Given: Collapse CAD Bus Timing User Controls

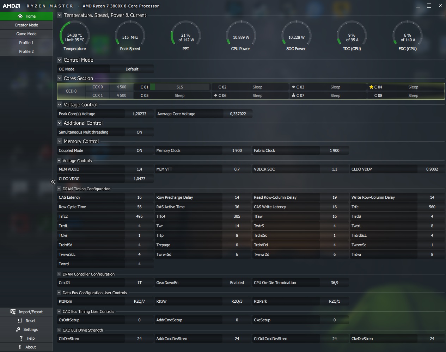Looking at the screenshot, I should [59, 311].
